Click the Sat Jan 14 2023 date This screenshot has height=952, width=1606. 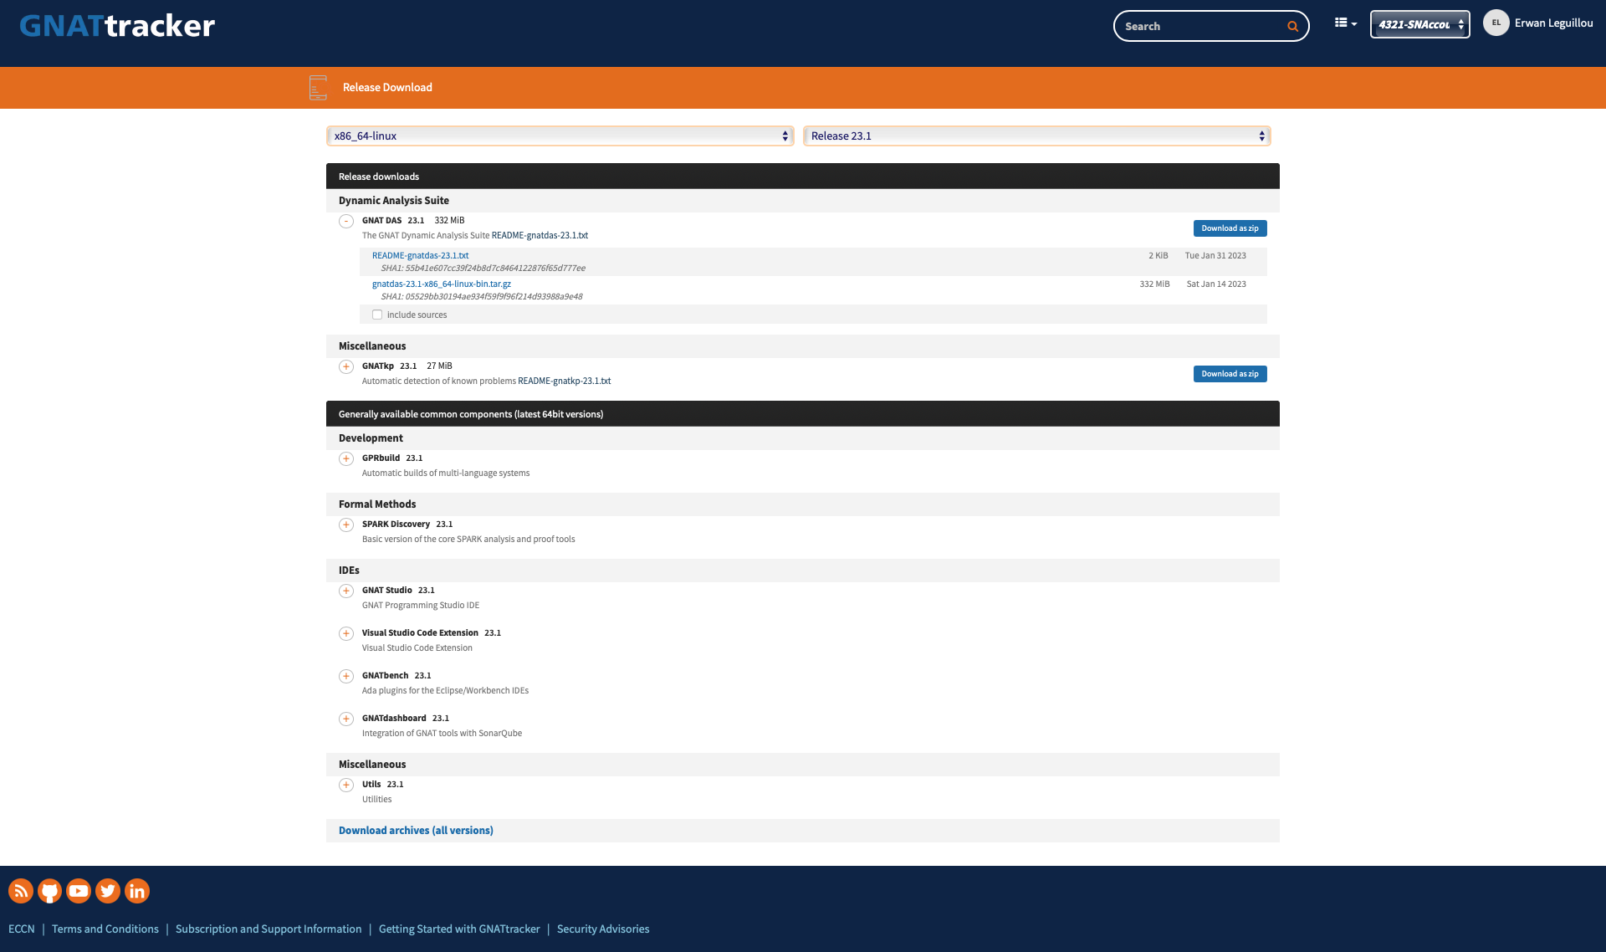(1216, 284)
